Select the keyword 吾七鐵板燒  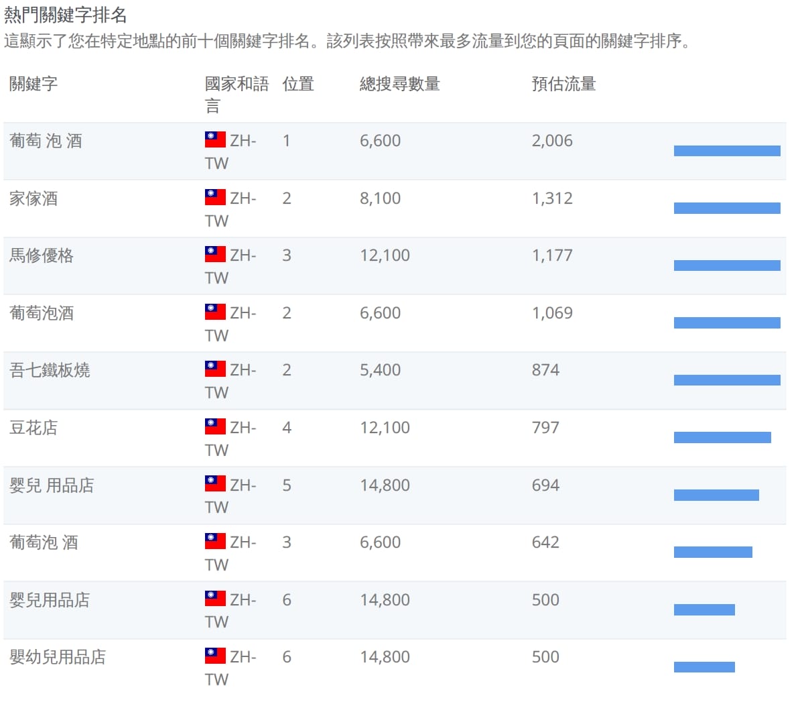[x=50, y=370]
